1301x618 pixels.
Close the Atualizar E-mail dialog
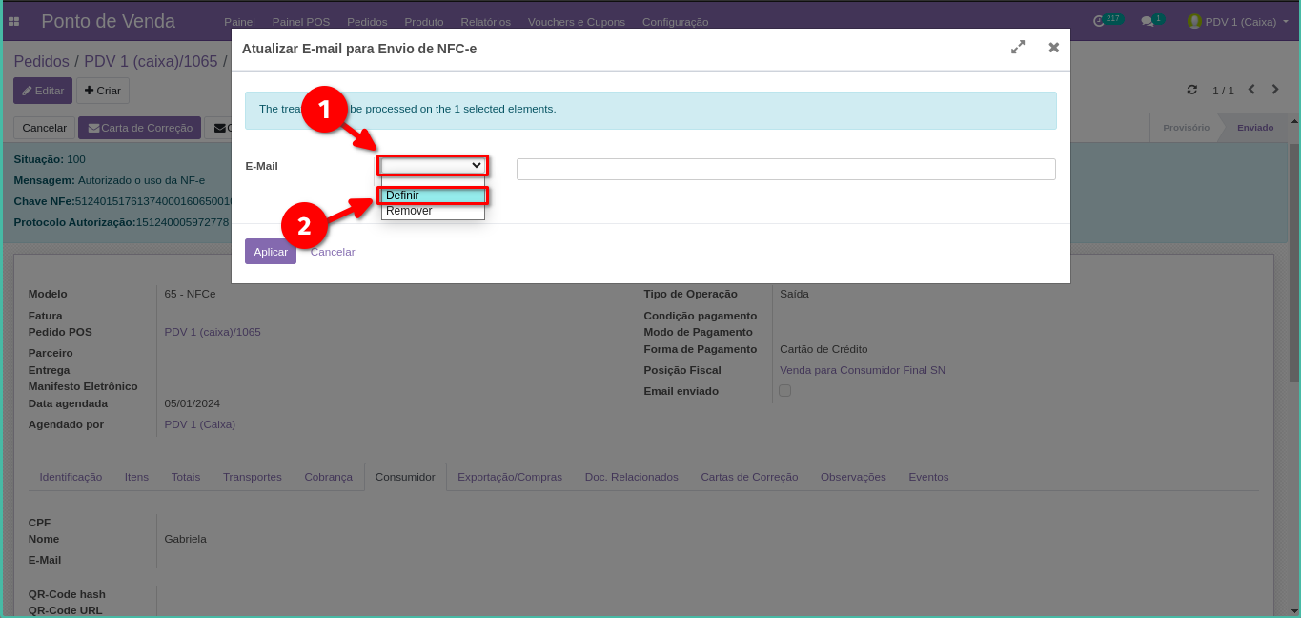tap(1053, 48)
